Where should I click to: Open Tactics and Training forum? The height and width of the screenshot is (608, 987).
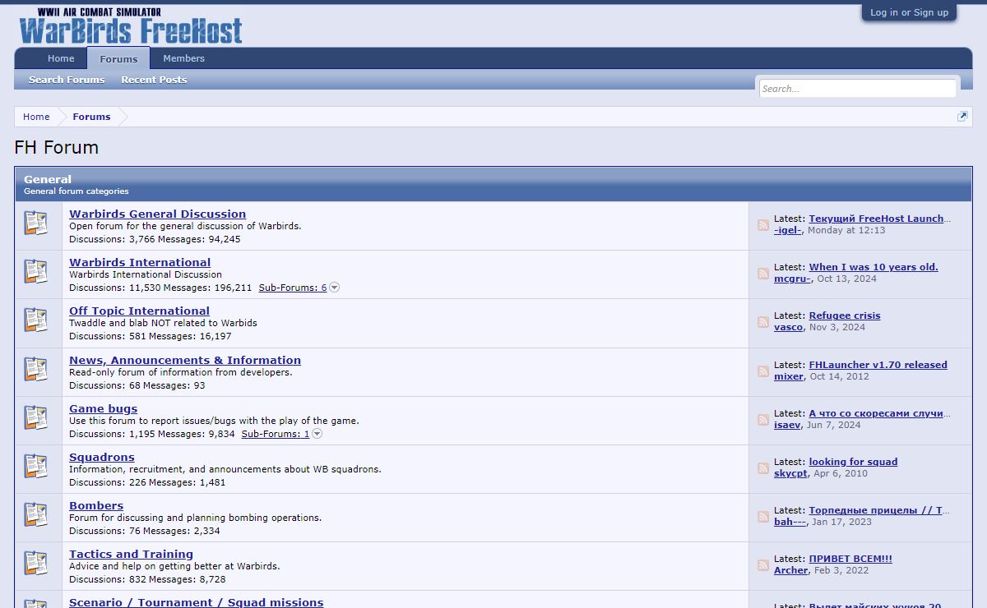132,554
